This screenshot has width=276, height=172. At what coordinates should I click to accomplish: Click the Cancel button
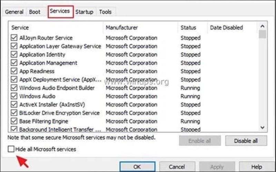click(177, 167)
